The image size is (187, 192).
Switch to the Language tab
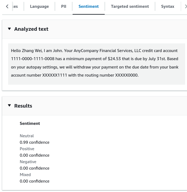[x=39, y=6]
